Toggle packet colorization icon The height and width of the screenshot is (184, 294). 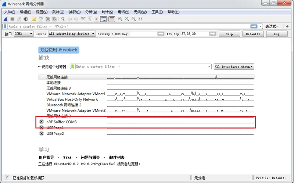[x=112, y=19]
